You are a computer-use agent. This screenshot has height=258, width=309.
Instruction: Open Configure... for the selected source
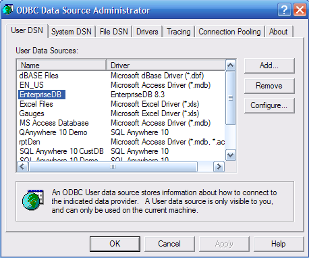pos(269,105)
